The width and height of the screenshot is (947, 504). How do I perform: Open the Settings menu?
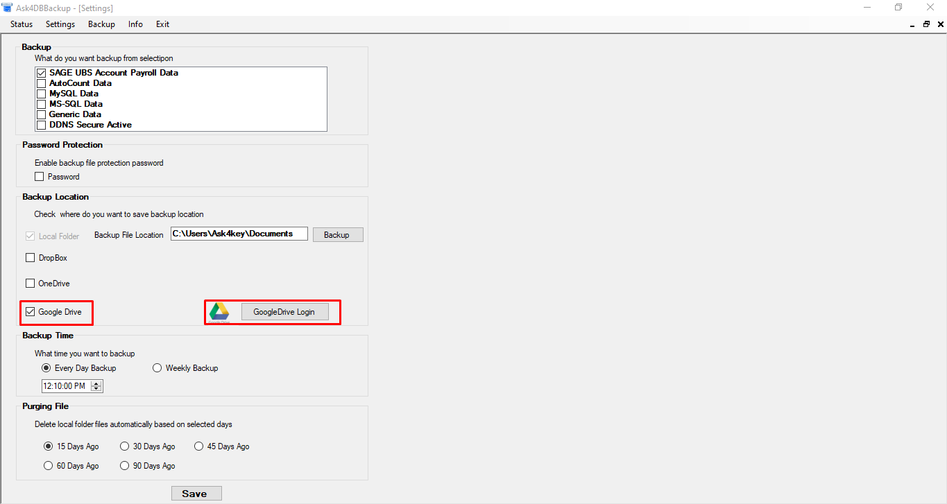60,24
